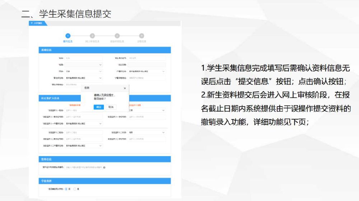Screen dimensions: 359x201
Task: Click the property certificate number input field
Action: [x=84, y=168]
